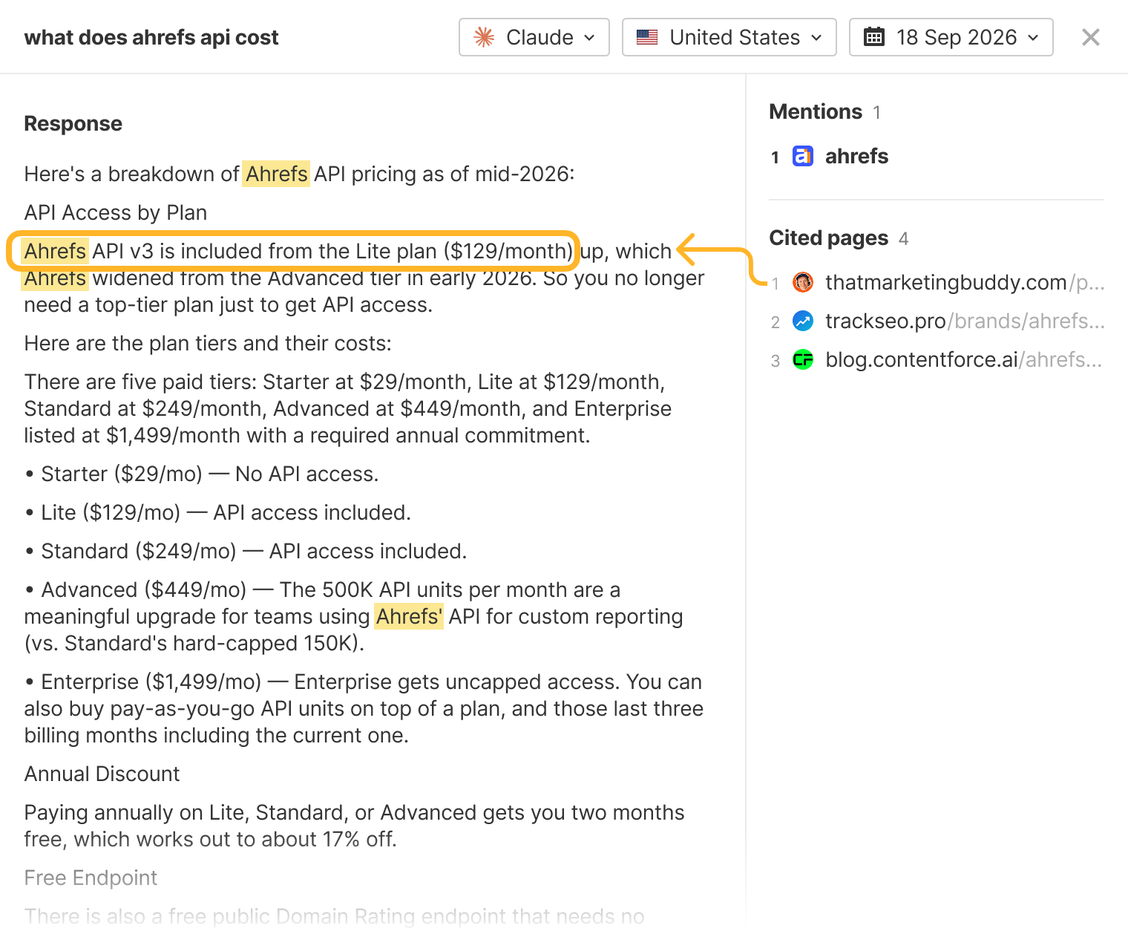The image size is (1128, 934).
Task: Click the "Free Endpoint" line
Action: (91, 878)
